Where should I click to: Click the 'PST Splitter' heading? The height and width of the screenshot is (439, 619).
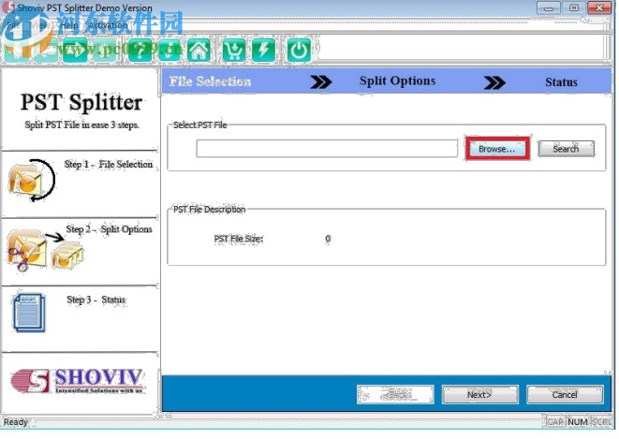tap(81, 103)
